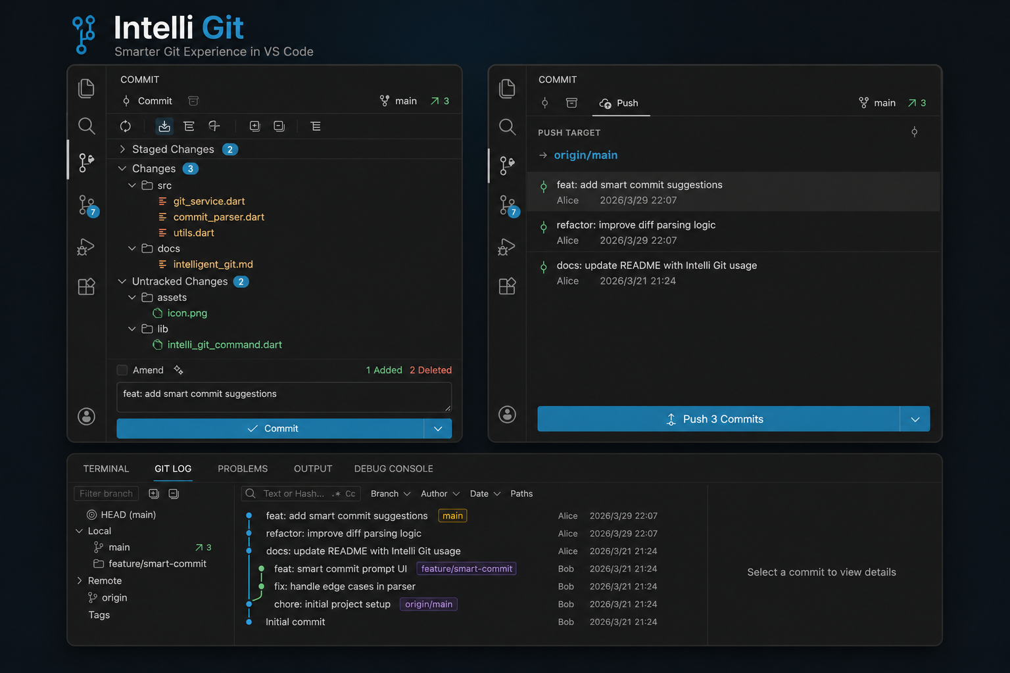Click the rightmost tree-view icon in changes toolbar
The height and width of the screenshot is (673, 1010).
point(316,126)
